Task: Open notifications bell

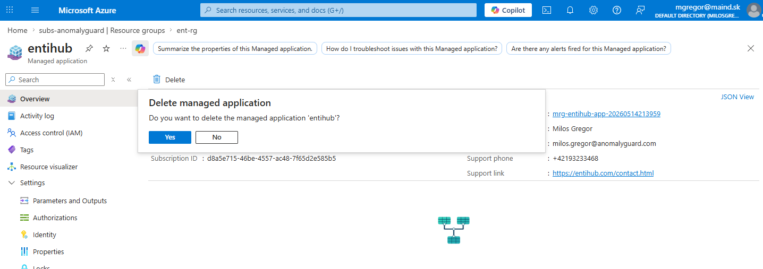Action: [x=570, y=10]
